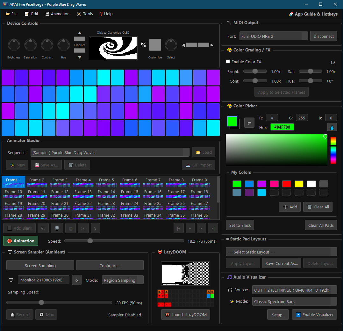Screen dimensions: 343x331
Task: Click the Graphics up arrow
Action: (80, 33)
